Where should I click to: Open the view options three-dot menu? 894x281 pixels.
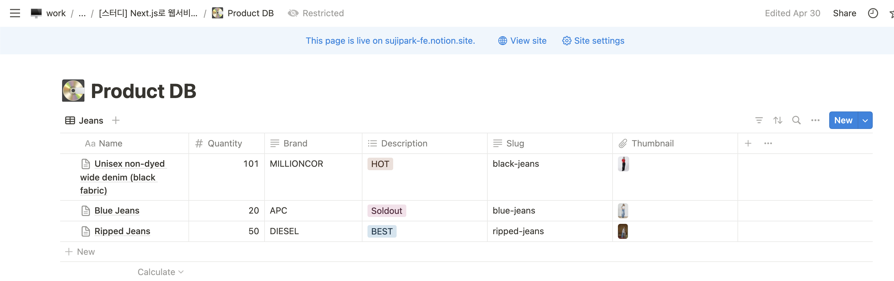pyautogui.click(x=815, y=121)
